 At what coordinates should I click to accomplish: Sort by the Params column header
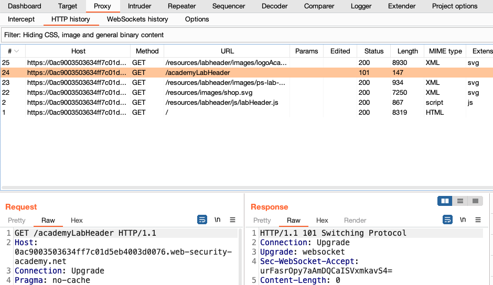pos(307,51)
